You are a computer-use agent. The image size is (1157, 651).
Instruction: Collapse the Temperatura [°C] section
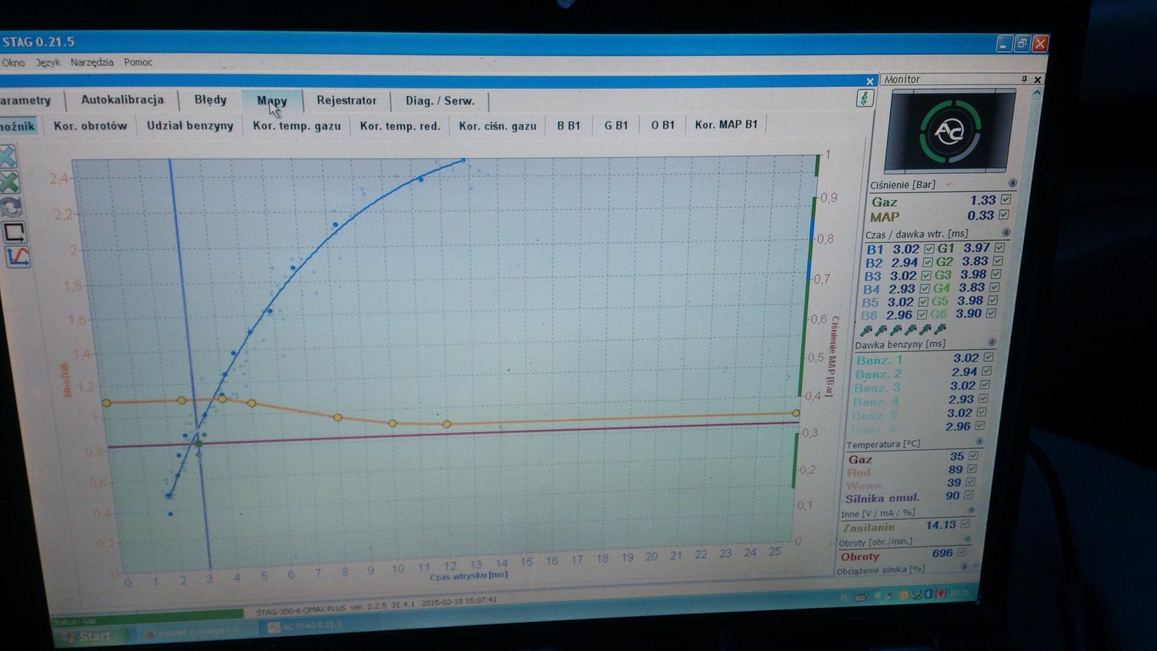click(x=979, y=442)
